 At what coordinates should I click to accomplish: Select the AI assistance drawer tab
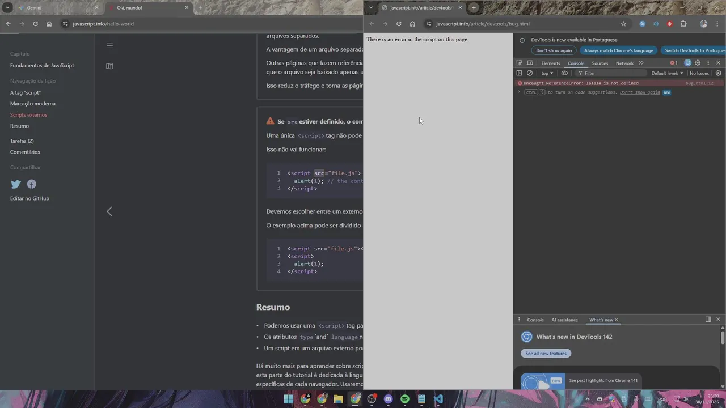coord(564,320)
